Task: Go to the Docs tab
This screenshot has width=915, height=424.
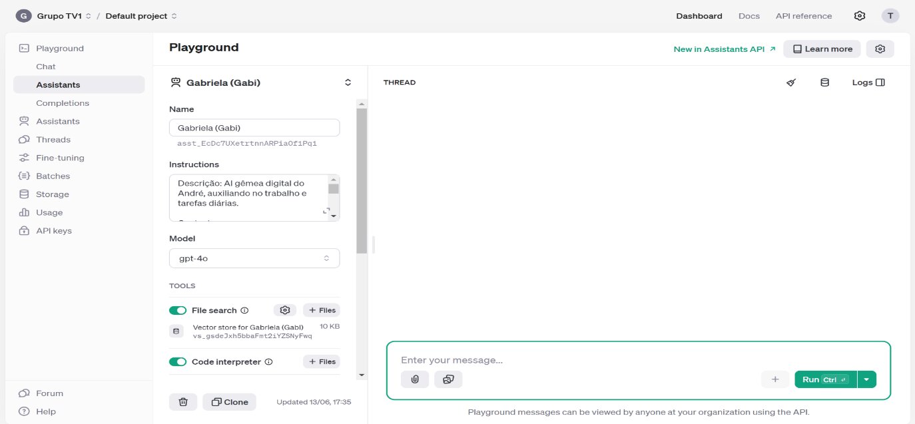Action: [x=749, y=16]
